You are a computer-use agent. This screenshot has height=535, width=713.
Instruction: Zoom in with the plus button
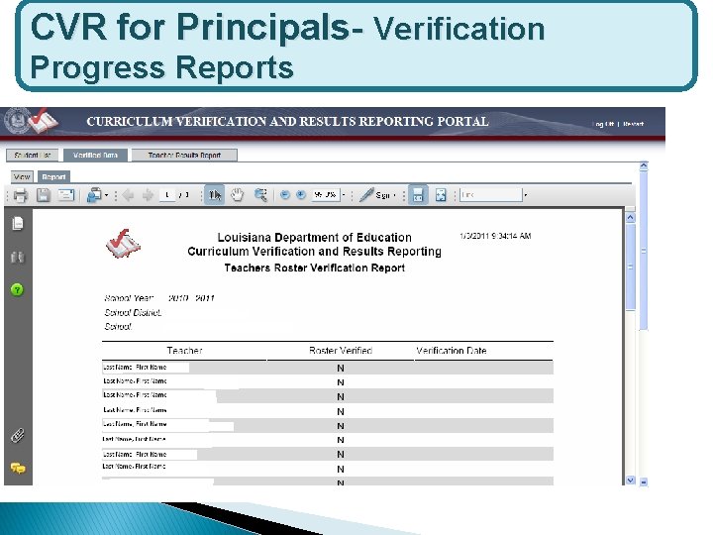pos(301,195)
